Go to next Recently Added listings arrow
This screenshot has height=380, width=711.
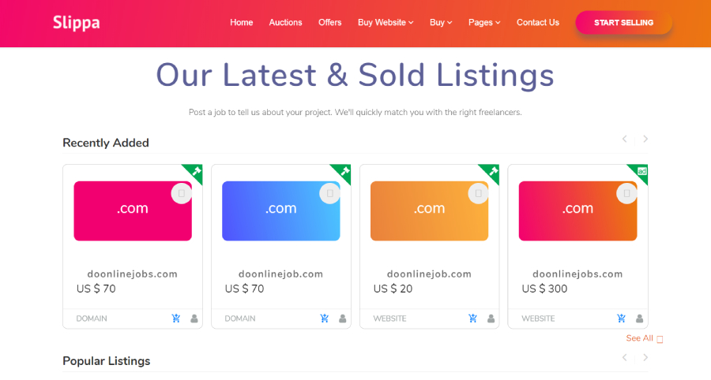(x=645, y=140)
